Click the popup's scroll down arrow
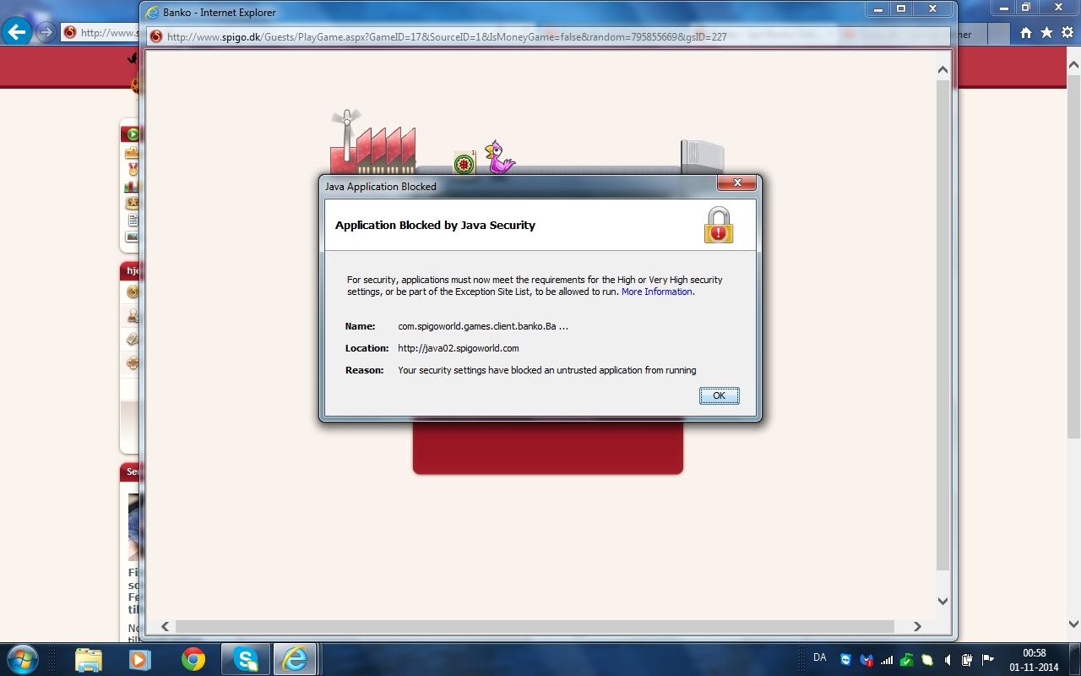Image resolution: width=1081 pixels, height=676 pixels. [x=943, y=601]
